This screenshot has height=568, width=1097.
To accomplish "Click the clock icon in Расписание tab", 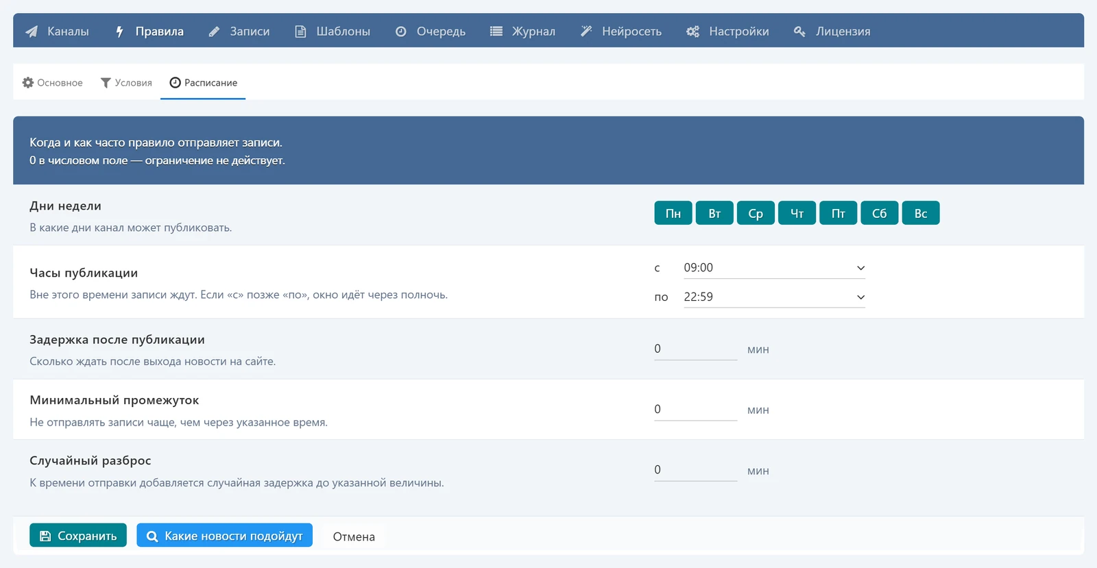I will 175,82.
